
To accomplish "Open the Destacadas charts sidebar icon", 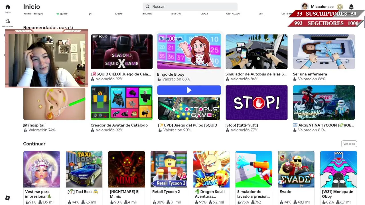I will (x=8, y=21).
